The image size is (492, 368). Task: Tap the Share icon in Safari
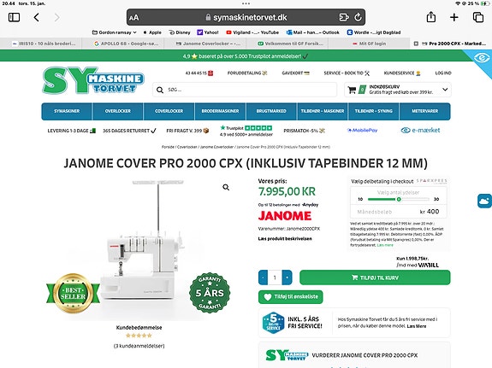(430, 17)
